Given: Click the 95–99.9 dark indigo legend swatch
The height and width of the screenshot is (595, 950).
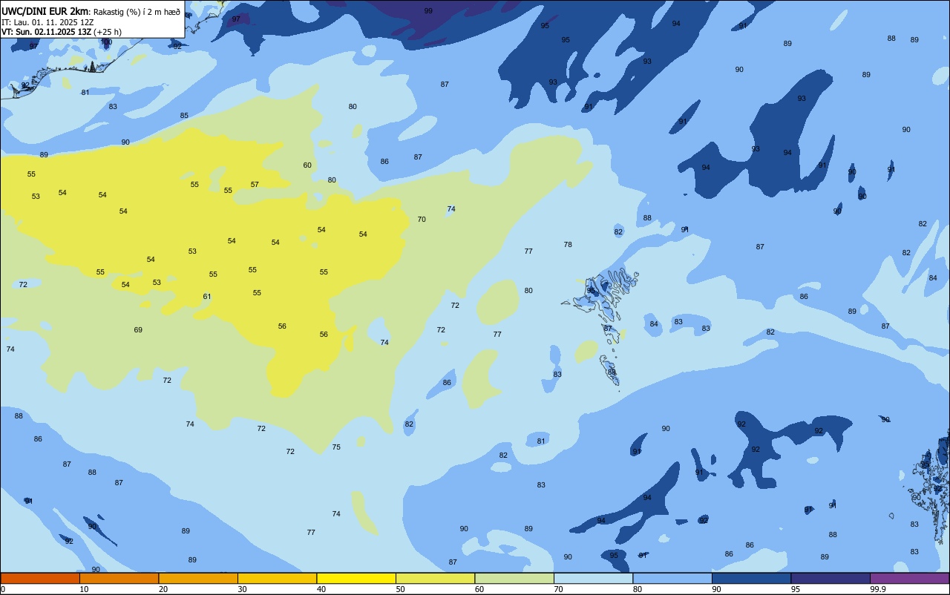Looking at the screenshot, I should (831, 578).
